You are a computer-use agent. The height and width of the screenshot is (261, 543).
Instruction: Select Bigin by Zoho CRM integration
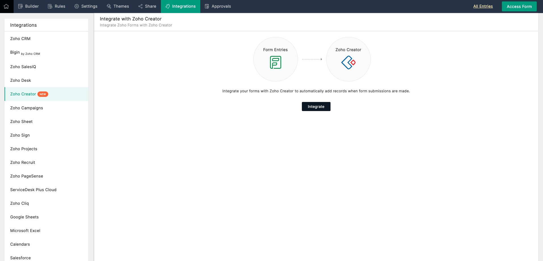47,53
